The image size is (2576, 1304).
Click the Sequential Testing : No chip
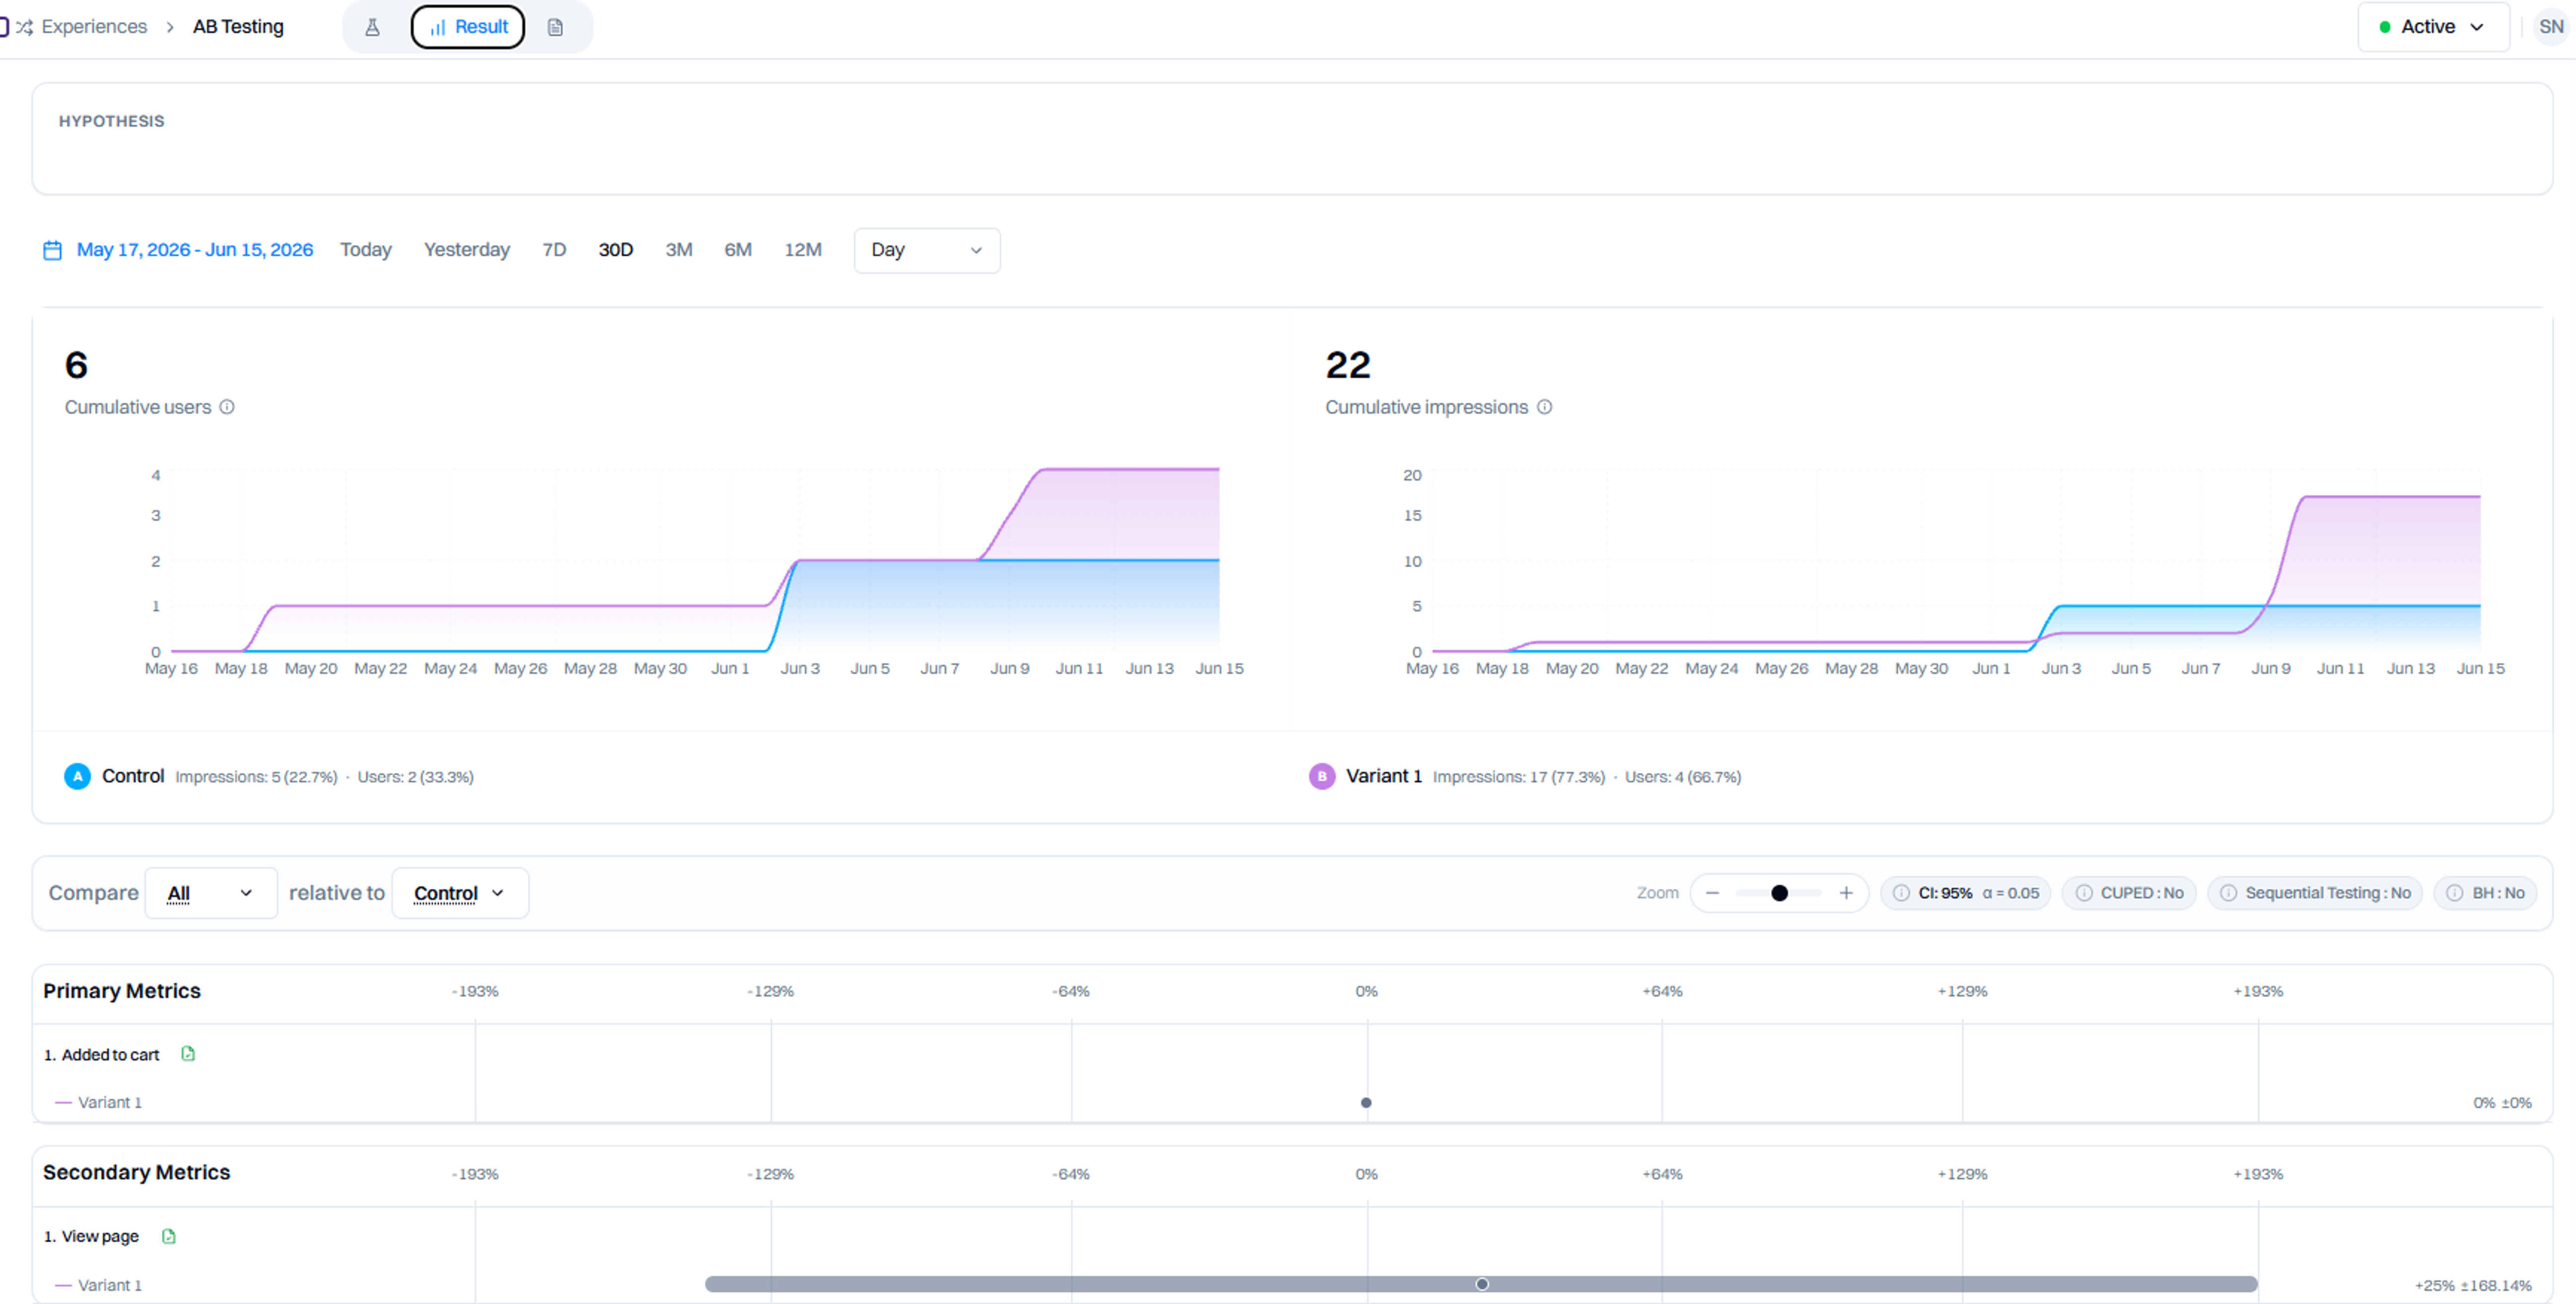click(2315, 893)
